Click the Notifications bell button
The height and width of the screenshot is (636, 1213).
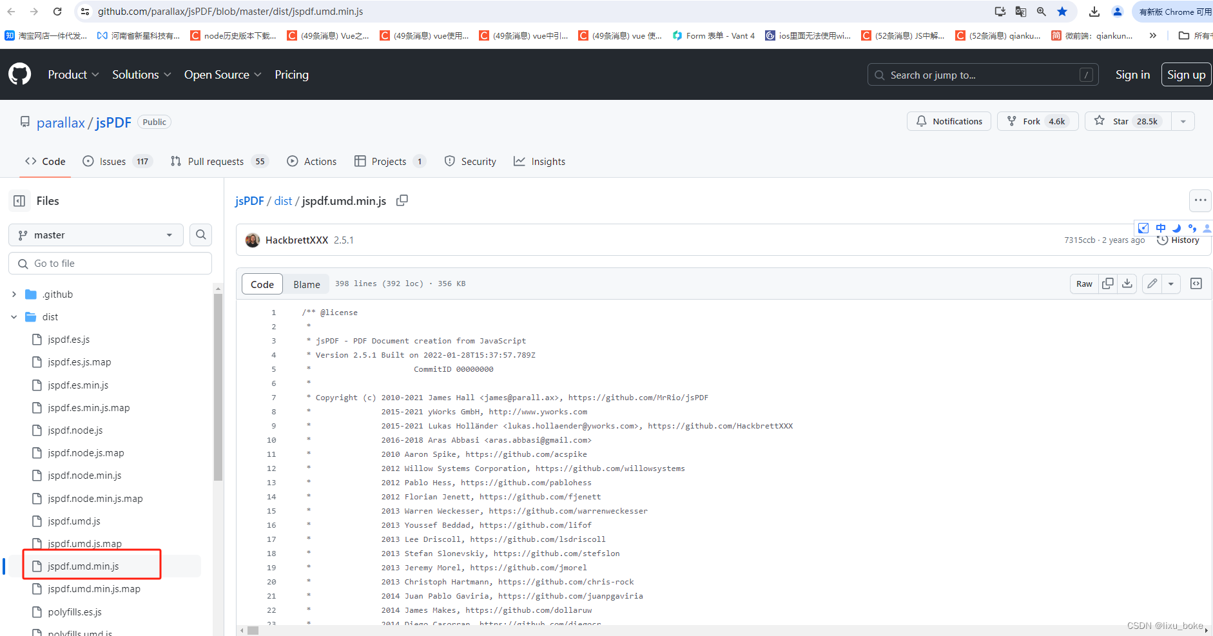pyautogui.click(x=949, y=121)
